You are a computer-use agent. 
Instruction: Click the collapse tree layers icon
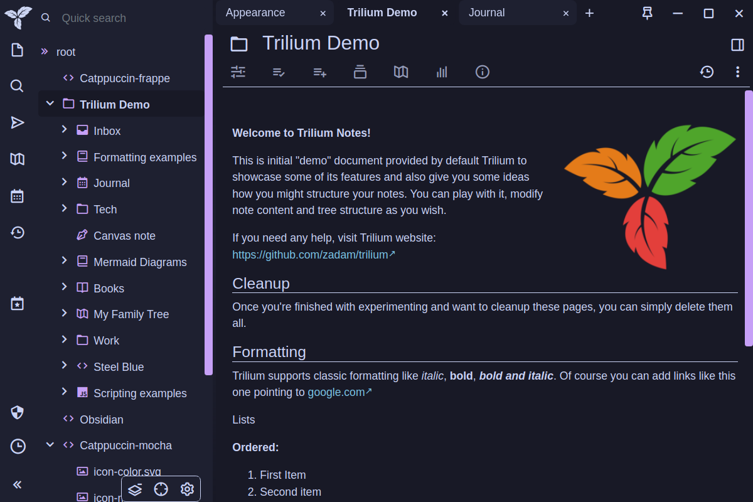[135, 489]
